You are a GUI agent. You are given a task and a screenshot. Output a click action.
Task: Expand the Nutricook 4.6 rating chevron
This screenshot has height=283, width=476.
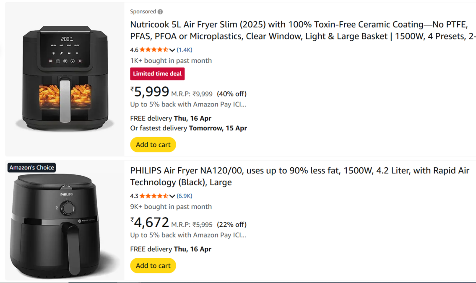coord(172,50)
